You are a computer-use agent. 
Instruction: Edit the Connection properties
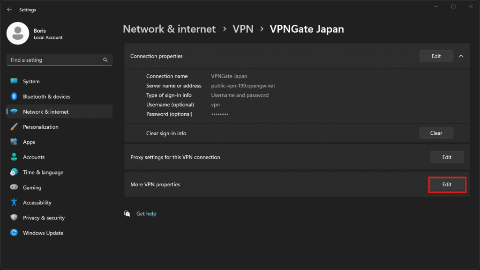pyautogui.click(x=436, y=56)
